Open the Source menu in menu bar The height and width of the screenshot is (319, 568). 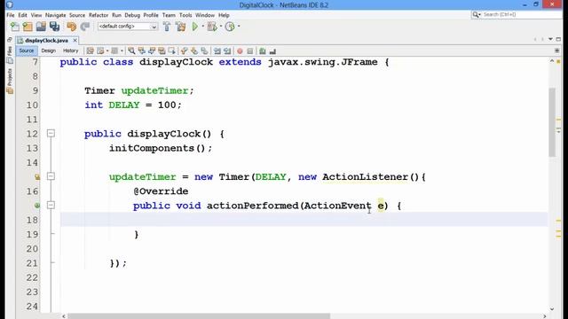pyautogui.click(x=77, y=15)
